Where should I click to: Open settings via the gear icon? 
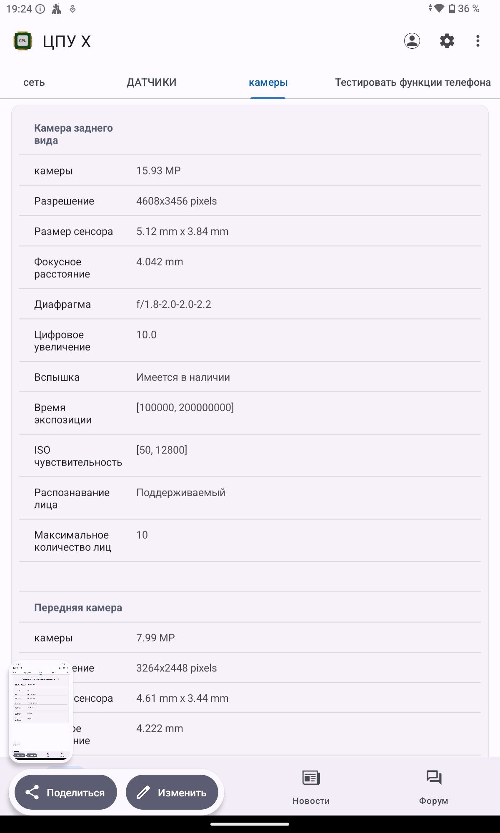[447, 41]
